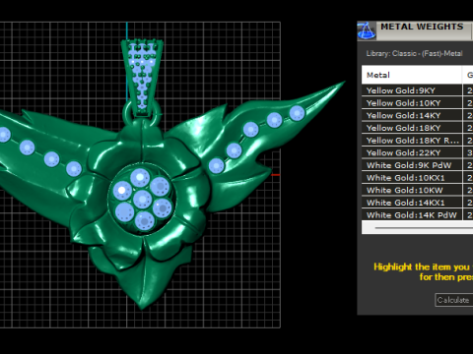Click the Library: Classic - (Fast)-Metal label
Viewport: 473px width, 354px height.
(415, 53)
